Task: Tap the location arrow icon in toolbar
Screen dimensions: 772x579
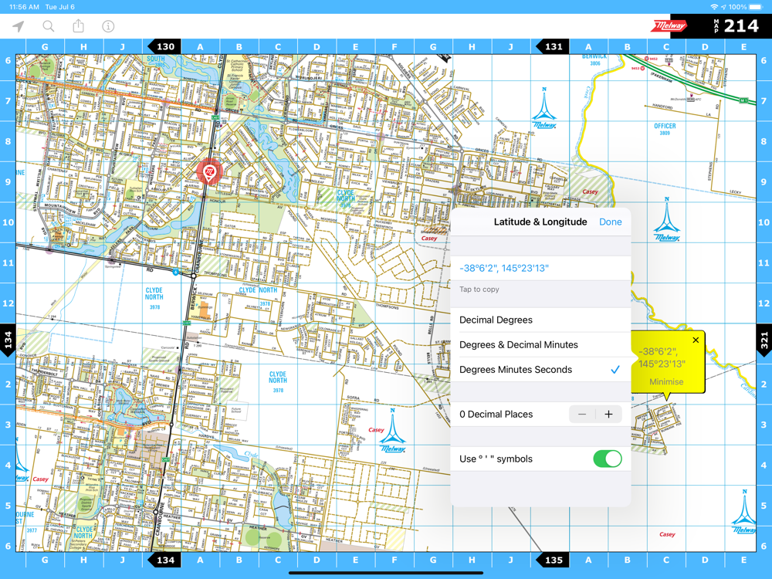Action: 19,26
